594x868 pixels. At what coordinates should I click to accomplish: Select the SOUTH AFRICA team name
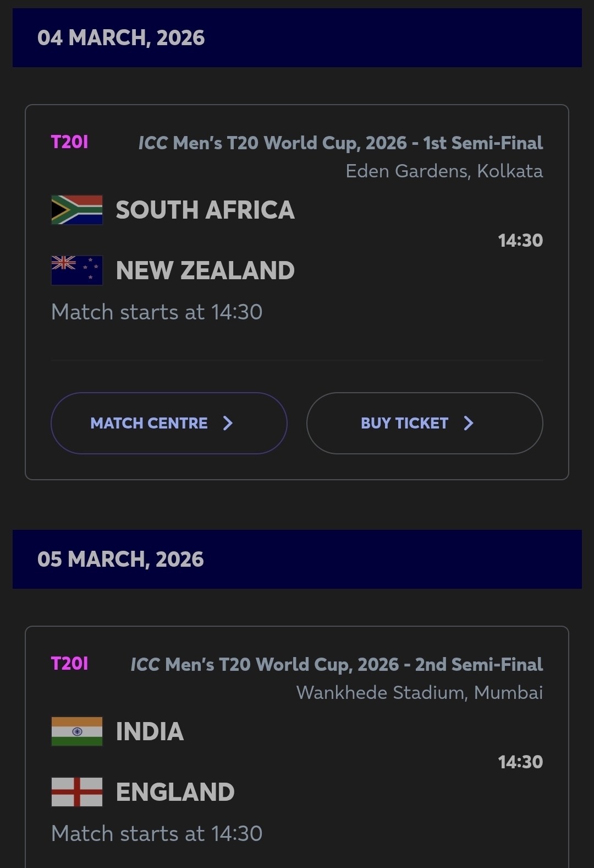coord(205,210)
